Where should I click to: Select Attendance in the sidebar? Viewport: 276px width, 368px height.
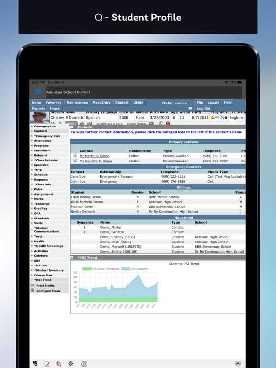[43, 141]
